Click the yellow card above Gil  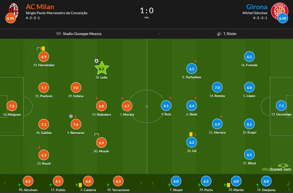(190, 134)
